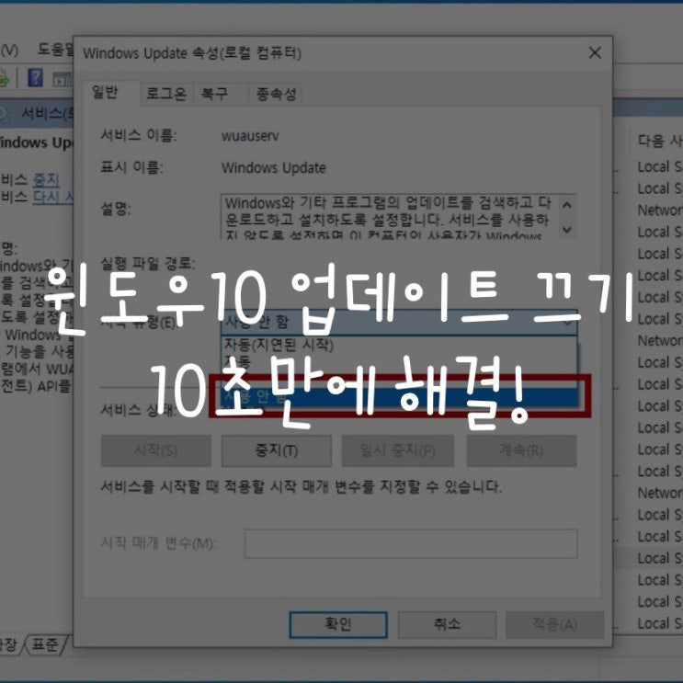Open the startup type combo box
The image size is (683, 683).
pyautogui.click(x=399, y=323)
